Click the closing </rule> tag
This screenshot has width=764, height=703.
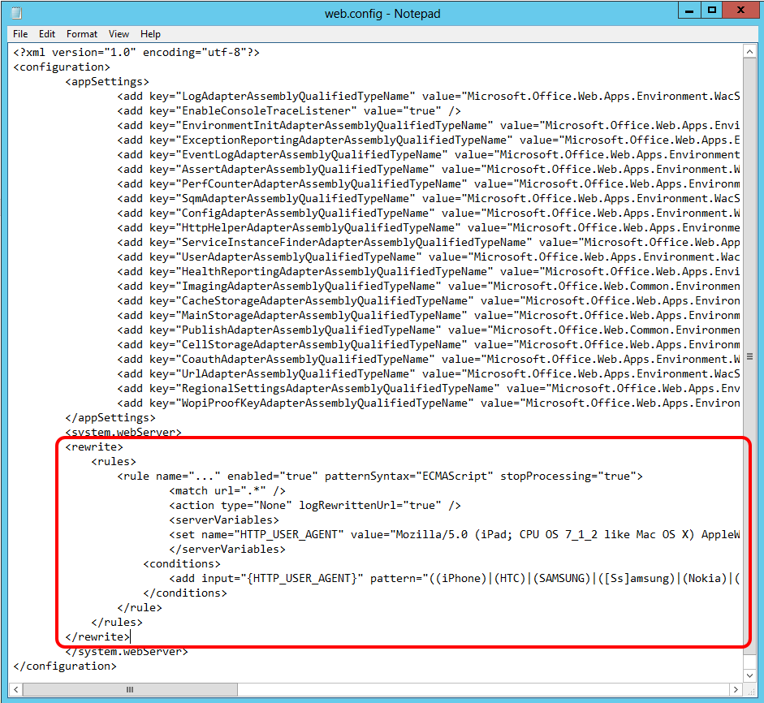click(140, 607)
